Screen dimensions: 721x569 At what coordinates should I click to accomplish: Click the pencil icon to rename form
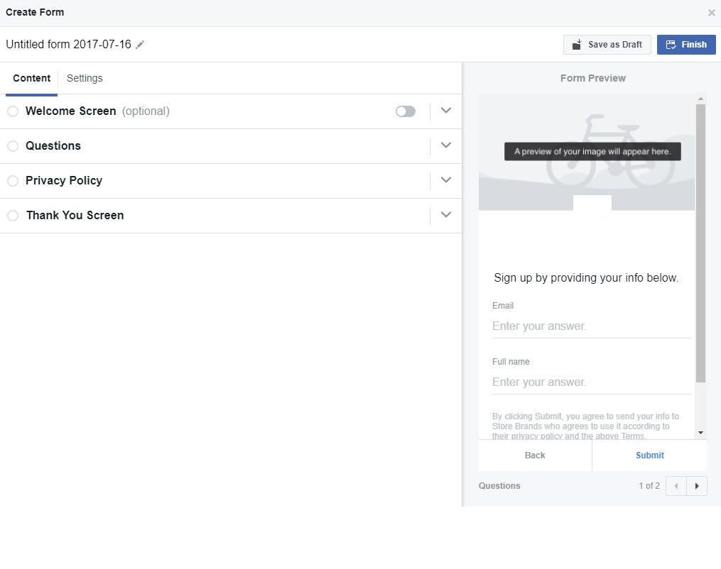point(140,45)
